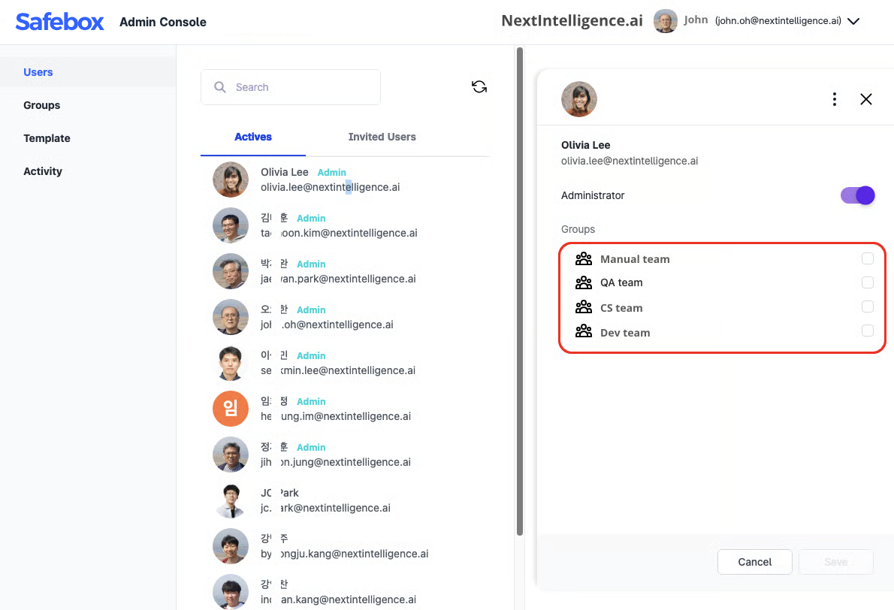Toggle the Administrator switch off
Image resolution: width=894 pixels, height=610 pixels.
857,195
